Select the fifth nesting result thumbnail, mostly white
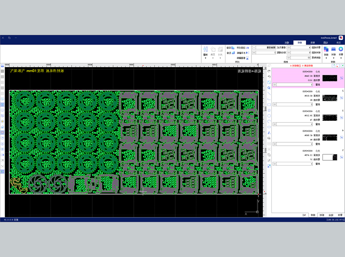 click(x=330, y=157)
